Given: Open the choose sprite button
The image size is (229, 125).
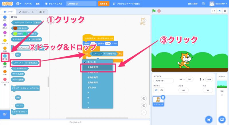Looking at the screenshot, I should tap(209, 119).
